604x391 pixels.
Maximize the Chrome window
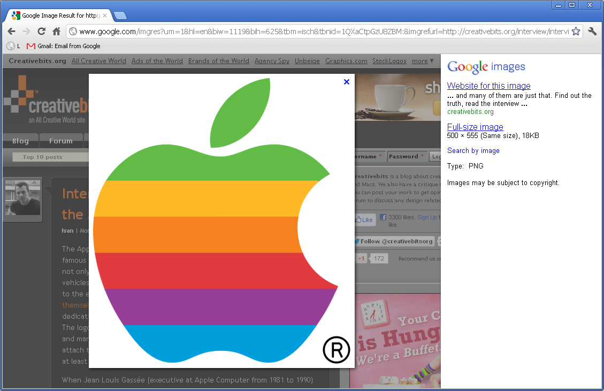click(x=572, y=5)
